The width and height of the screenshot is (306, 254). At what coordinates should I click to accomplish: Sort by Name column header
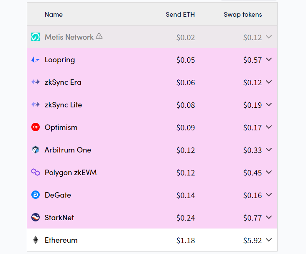point(54,15)
